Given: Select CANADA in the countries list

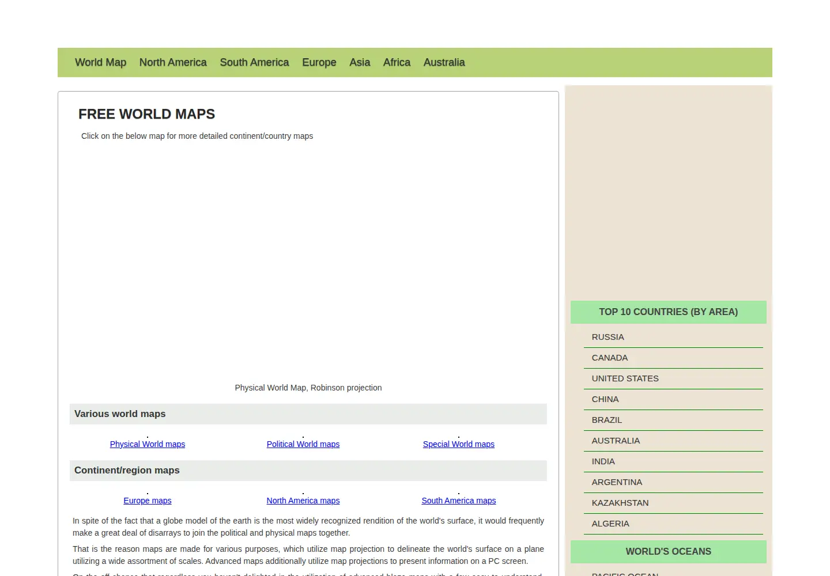Looking at the screenshot, I should pyautogui.click(x=673, y=358).
